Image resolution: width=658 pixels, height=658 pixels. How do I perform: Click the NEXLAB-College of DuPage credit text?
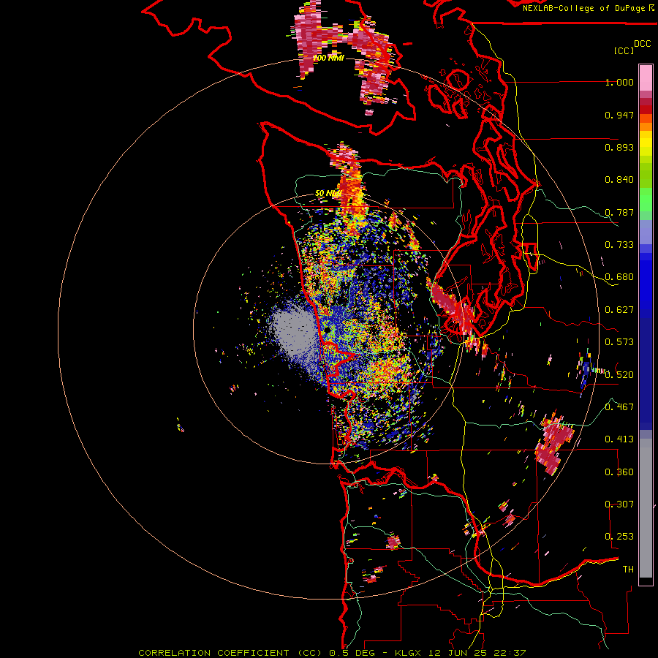[x=583, y=8]
